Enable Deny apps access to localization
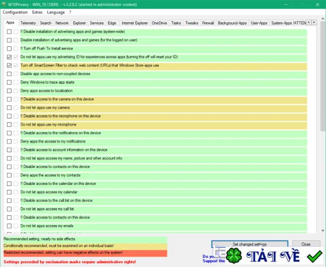Image resolution: width=326 pixels, height=267 pixels. [x=9, y=91]
